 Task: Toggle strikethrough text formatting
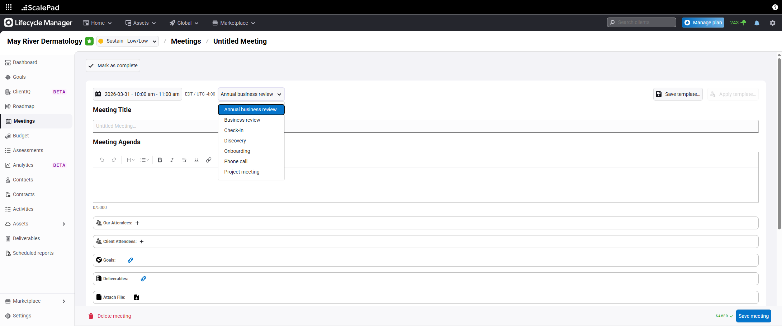pos(184,160)
